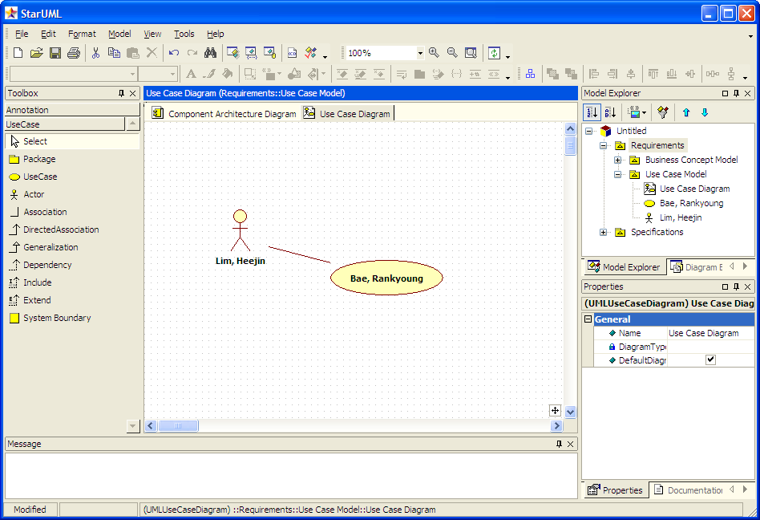Collapse the Requirements tree node
Viewport: 760px width, 520px height.
point(603,145)
